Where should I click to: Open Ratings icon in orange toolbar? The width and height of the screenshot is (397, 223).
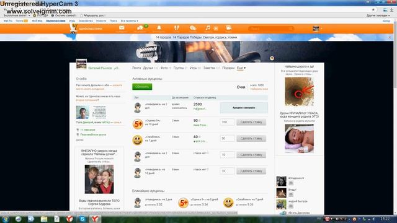(193, 28)
